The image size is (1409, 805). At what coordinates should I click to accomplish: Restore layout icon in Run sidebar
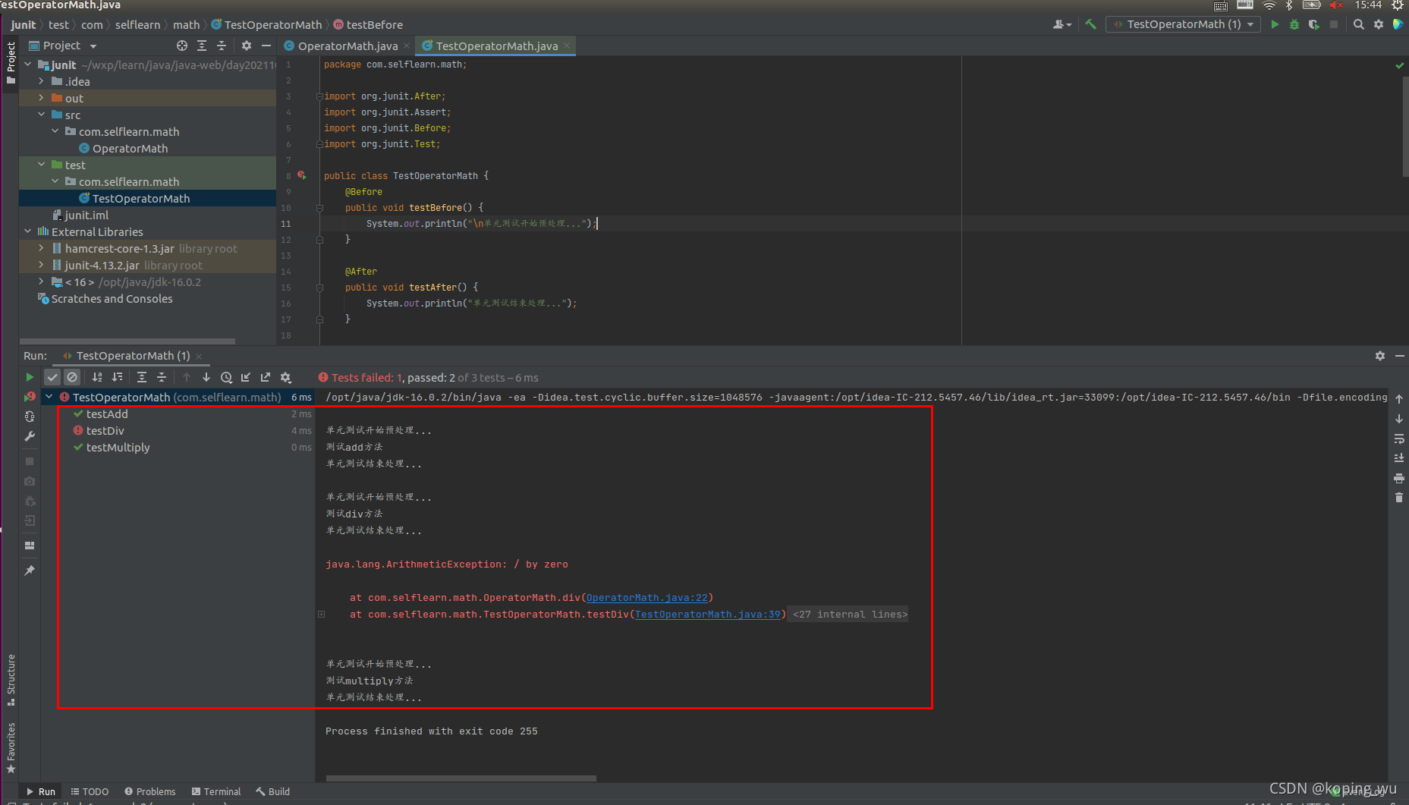tap(30, 546)
